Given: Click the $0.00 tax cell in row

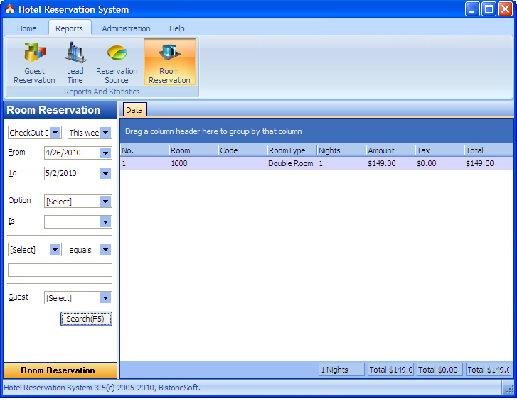Looking at the screenshot, I should pyautogui.click(x=439, y=163).
